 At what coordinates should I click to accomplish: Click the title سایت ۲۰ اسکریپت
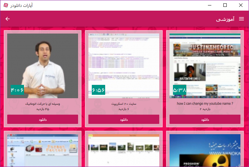[x=124, y=104]
